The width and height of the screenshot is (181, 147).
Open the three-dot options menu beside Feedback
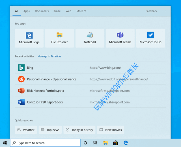tap(164, 11)
